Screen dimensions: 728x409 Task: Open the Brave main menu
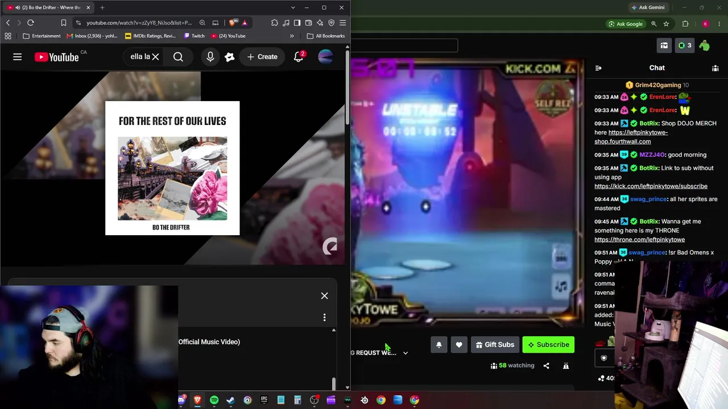click(x=342, y=23)
